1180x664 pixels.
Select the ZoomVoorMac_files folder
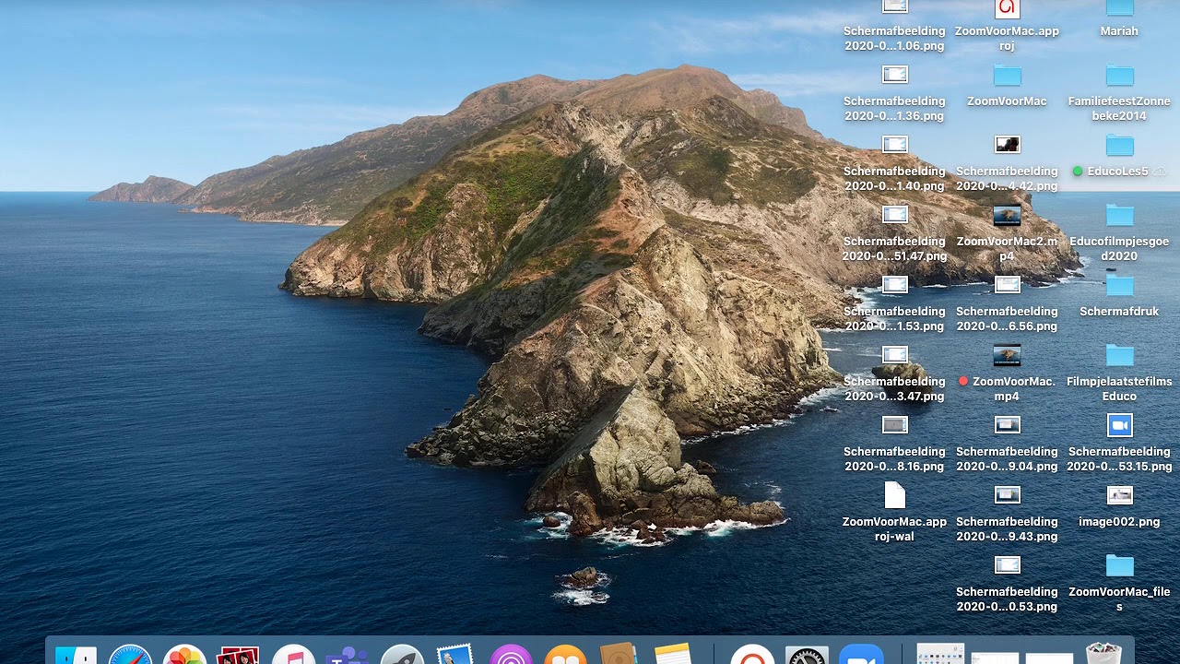pyautogui.click(x=1119, y=583)
